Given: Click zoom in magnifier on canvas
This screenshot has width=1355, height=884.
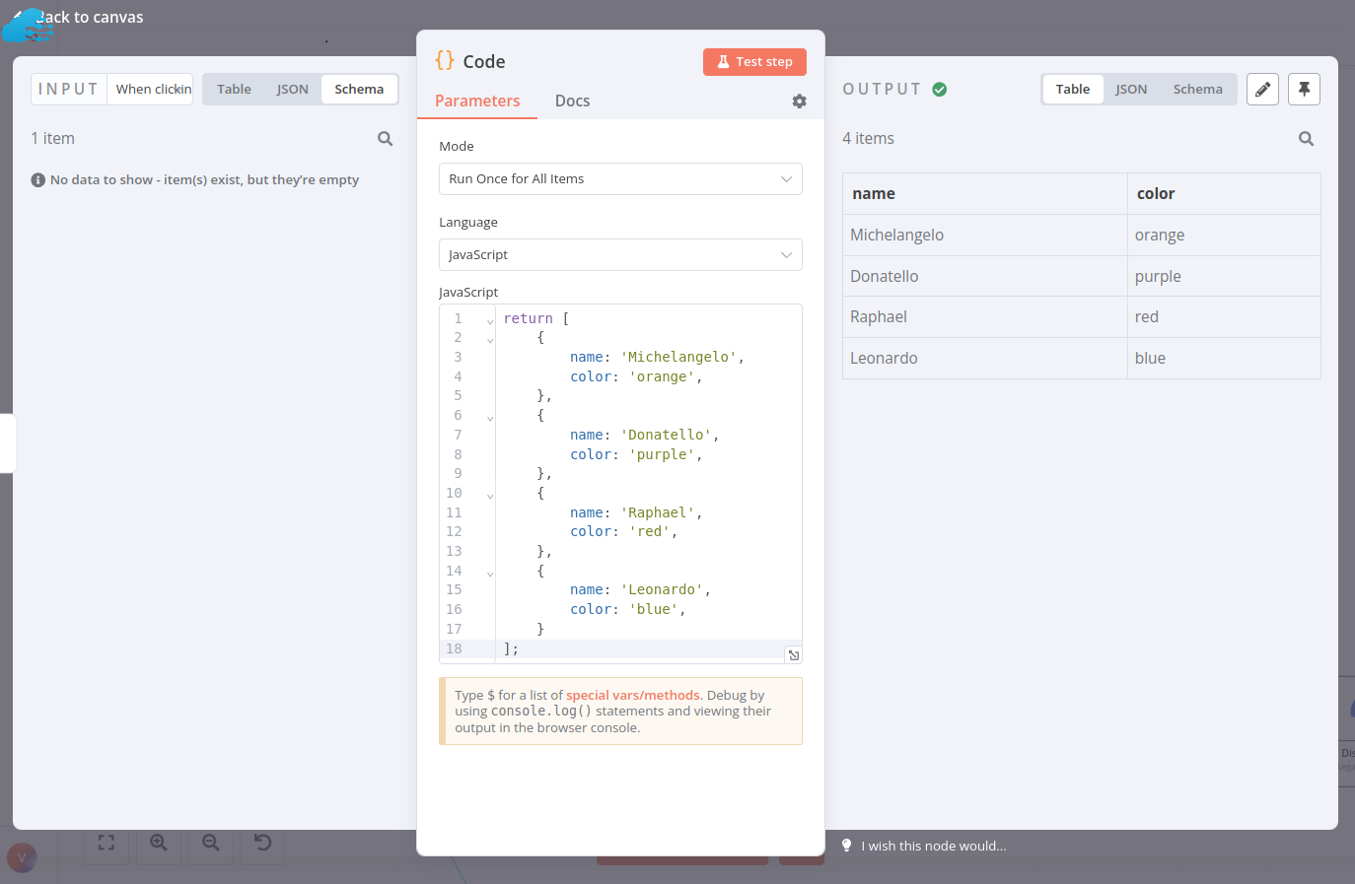Looking at the screenshot, I should point(158,843).
